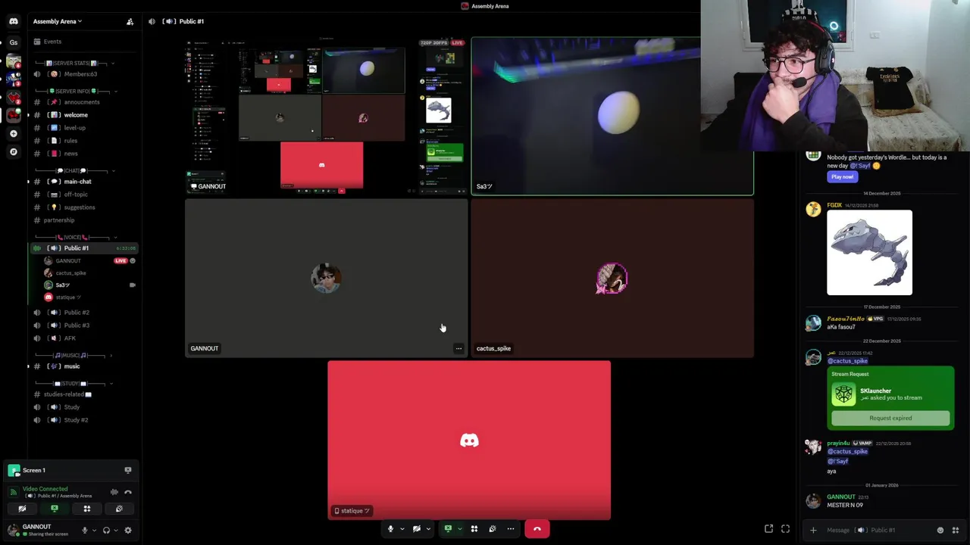Toggle camera in bottom call controls
The width and height of the screenshot is (970, 545).
416,529
